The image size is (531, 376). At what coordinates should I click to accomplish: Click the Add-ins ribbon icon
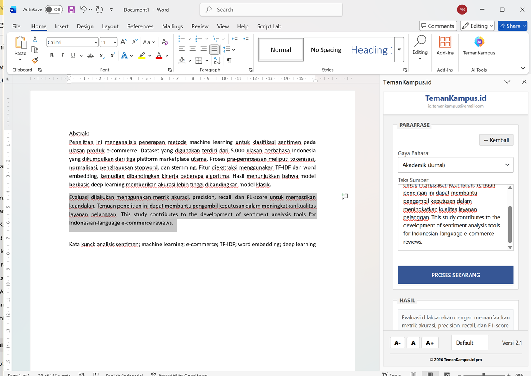point(445,46)
